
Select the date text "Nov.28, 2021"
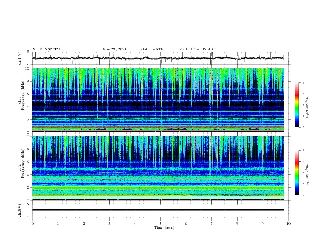pyautogui.click(x=114, y=49)
